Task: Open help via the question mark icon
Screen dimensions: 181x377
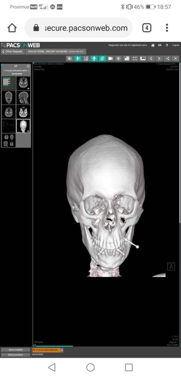Action: coord(167,45)
